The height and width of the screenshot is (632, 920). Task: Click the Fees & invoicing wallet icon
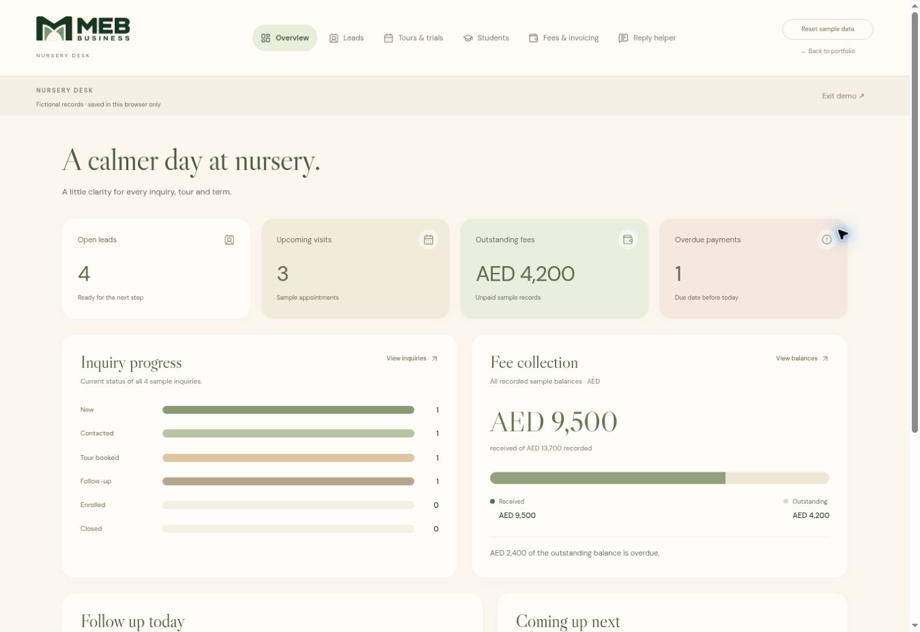click(x=533, y=38)
